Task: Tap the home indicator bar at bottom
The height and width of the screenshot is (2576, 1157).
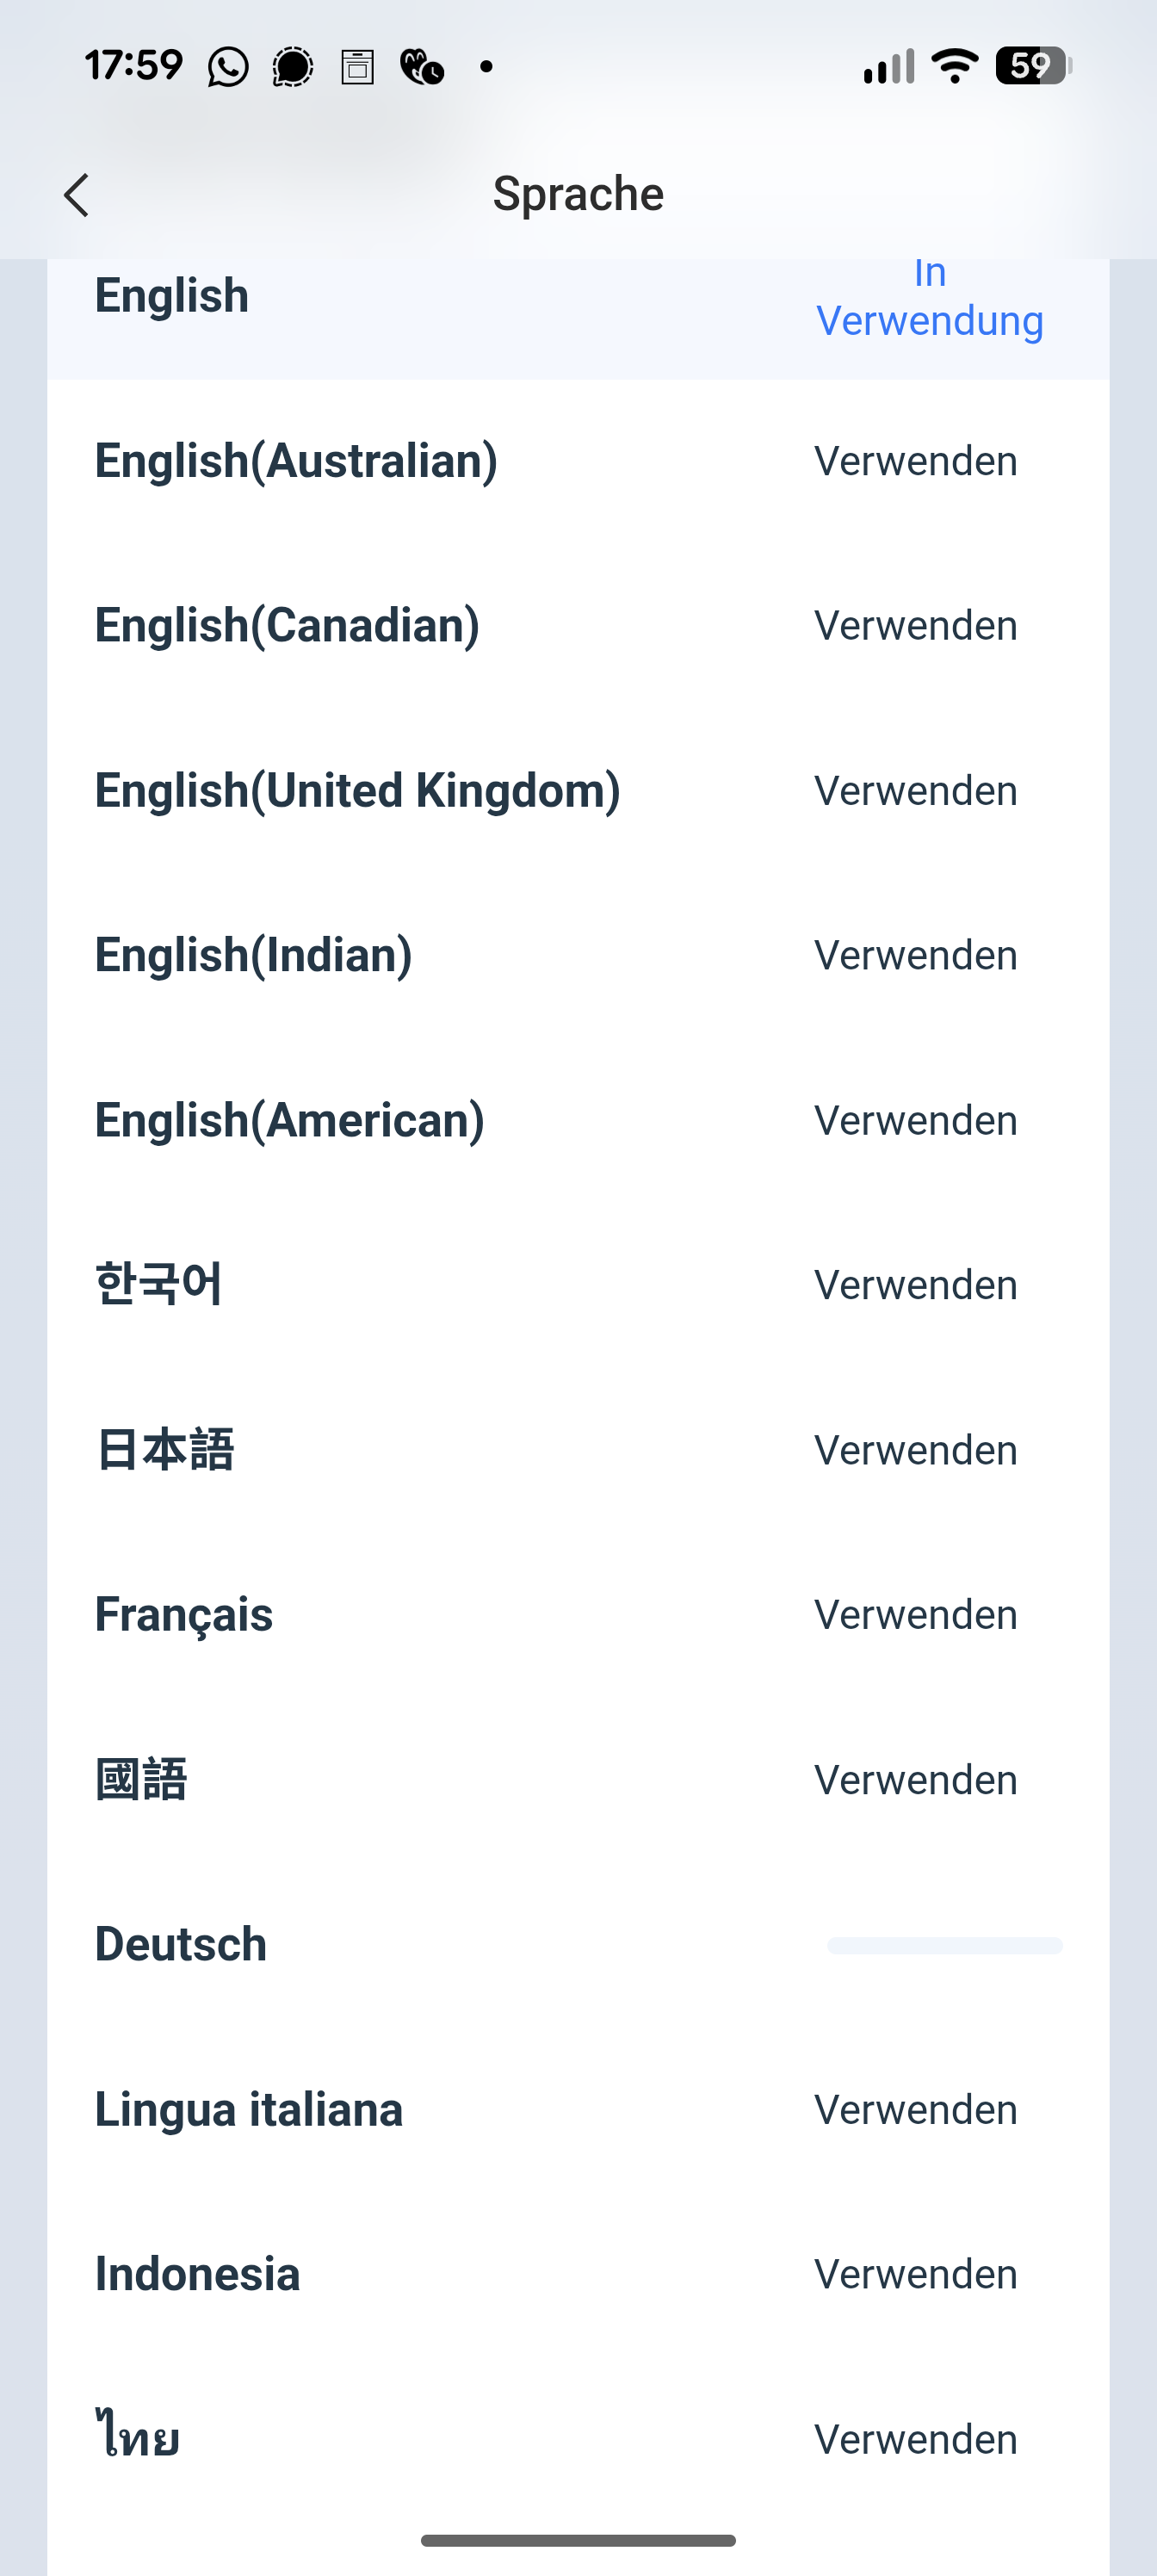Action: tap(578, 2540)
